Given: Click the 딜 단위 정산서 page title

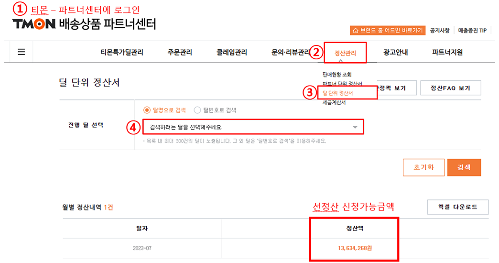Looking at the screenshot, I should coord(89,82).
